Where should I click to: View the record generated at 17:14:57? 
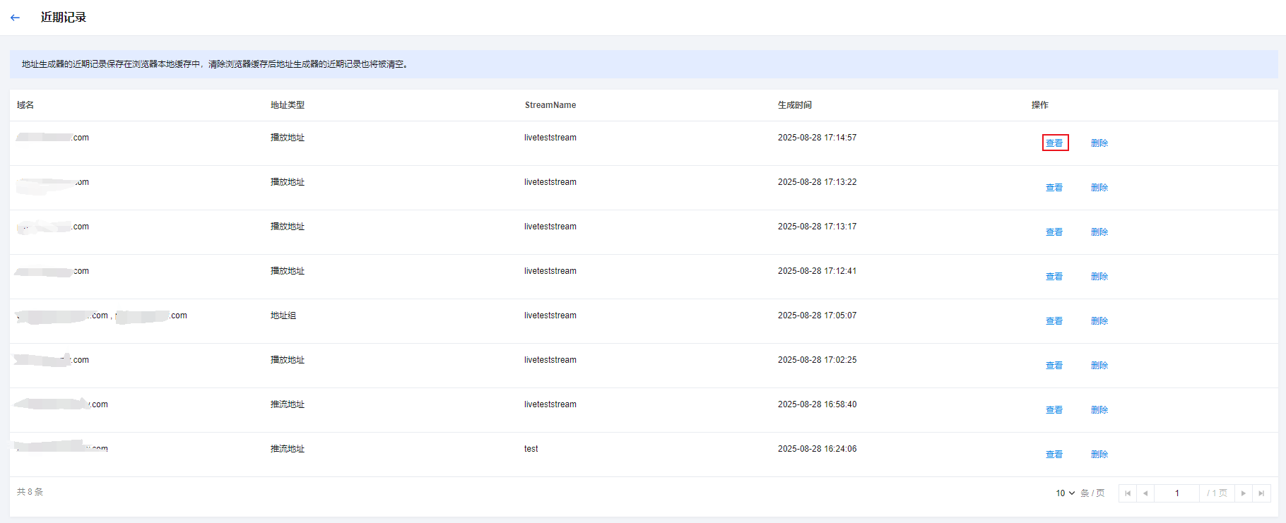click(1054, 143)
